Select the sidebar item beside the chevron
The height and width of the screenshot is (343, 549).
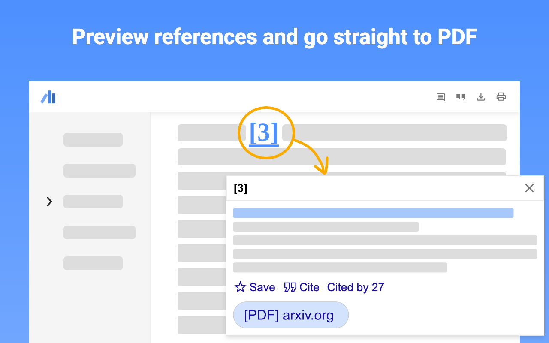tap(93, 202)
